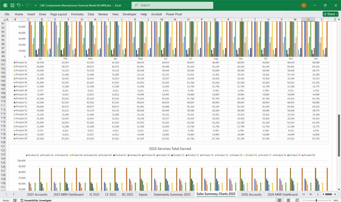
Task: Click the horizontal scrollbar left arrow
Action: pyautogui.click(x=323, y=194)
